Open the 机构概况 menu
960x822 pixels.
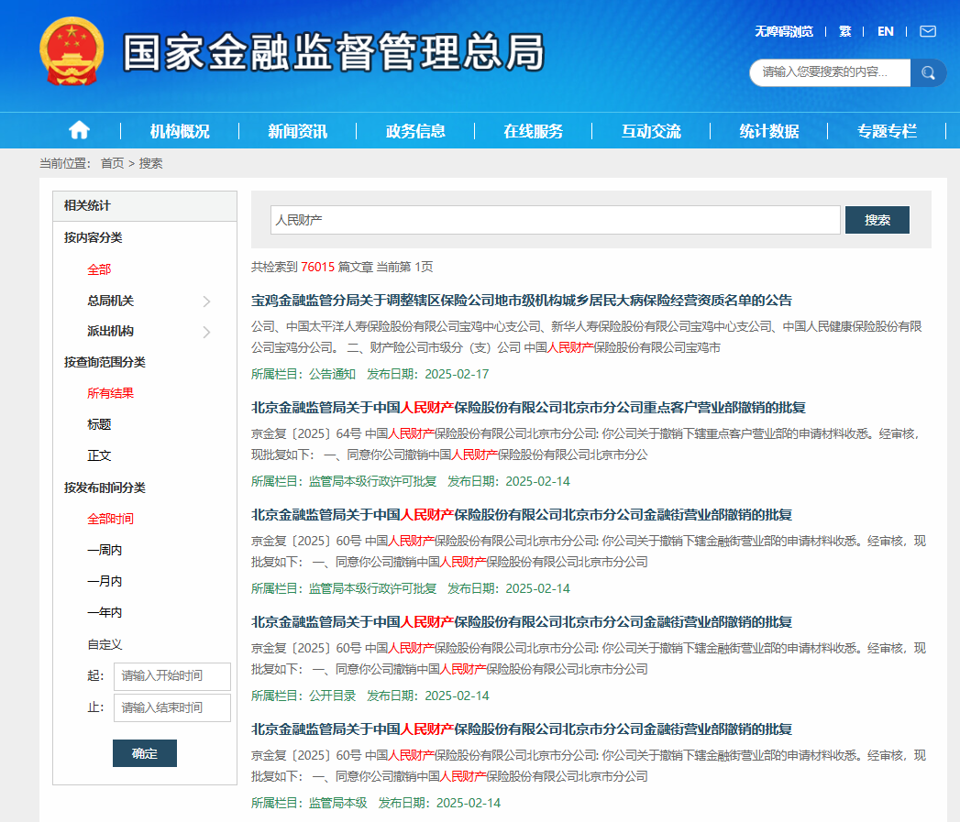click(x=180, y=131)
